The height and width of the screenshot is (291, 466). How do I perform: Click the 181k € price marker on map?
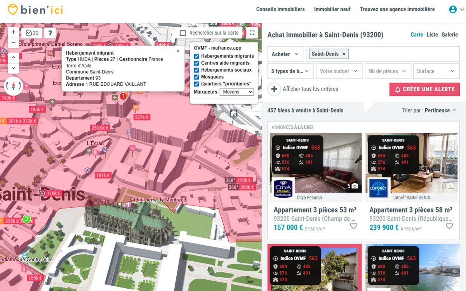coord(103,175)
